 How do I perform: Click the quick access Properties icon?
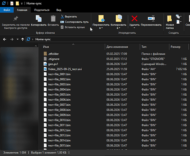pos(12,3)
